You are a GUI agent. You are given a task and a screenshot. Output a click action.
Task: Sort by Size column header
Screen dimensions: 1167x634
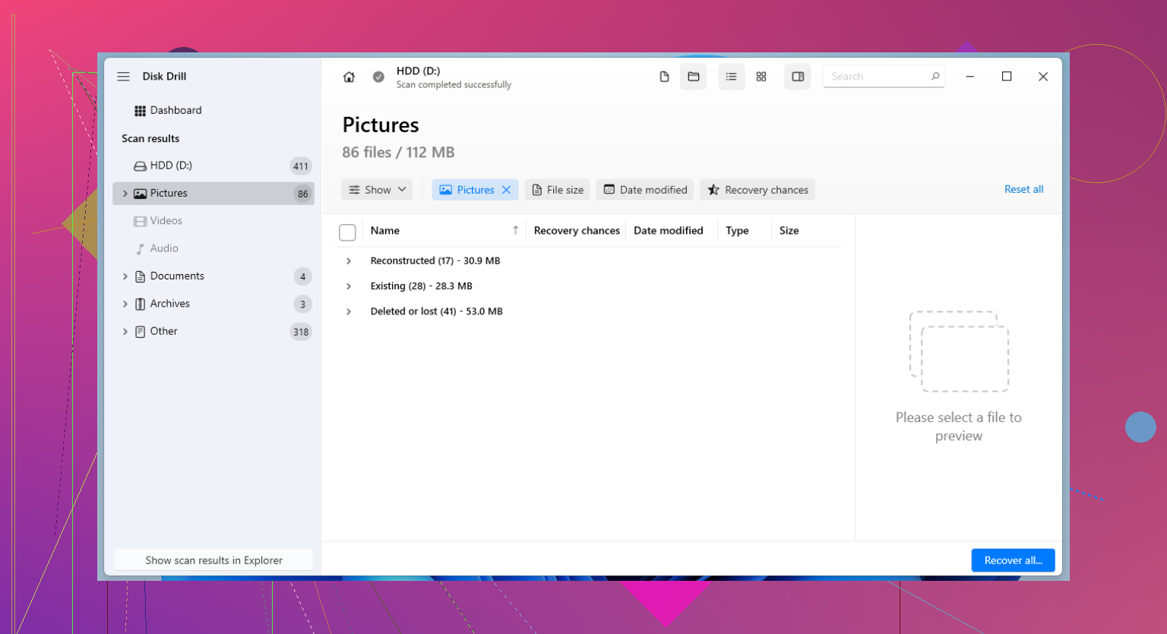[789, 231]
